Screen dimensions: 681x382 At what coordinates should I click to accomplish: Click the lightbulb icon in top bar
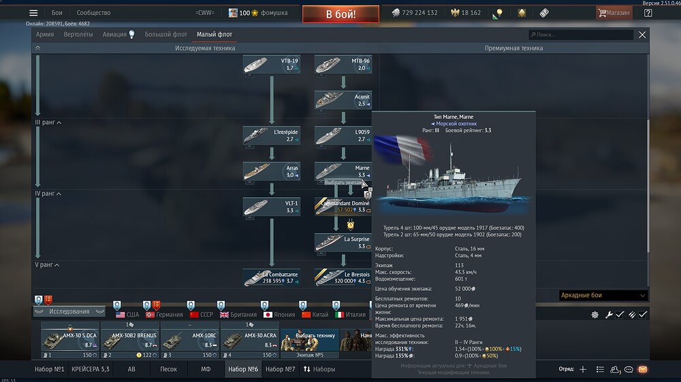point(498,13)
